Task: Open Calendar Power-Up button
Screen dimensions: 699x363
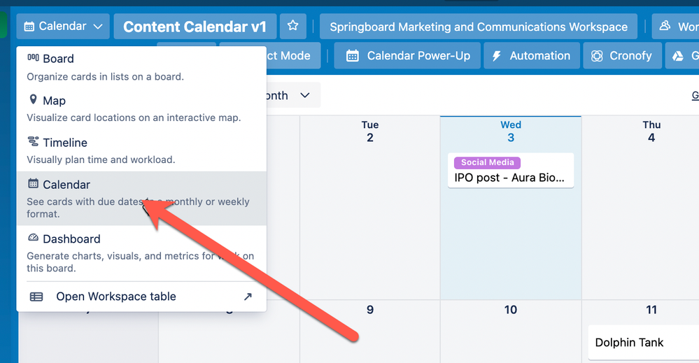Action: [x=407, y=56]
